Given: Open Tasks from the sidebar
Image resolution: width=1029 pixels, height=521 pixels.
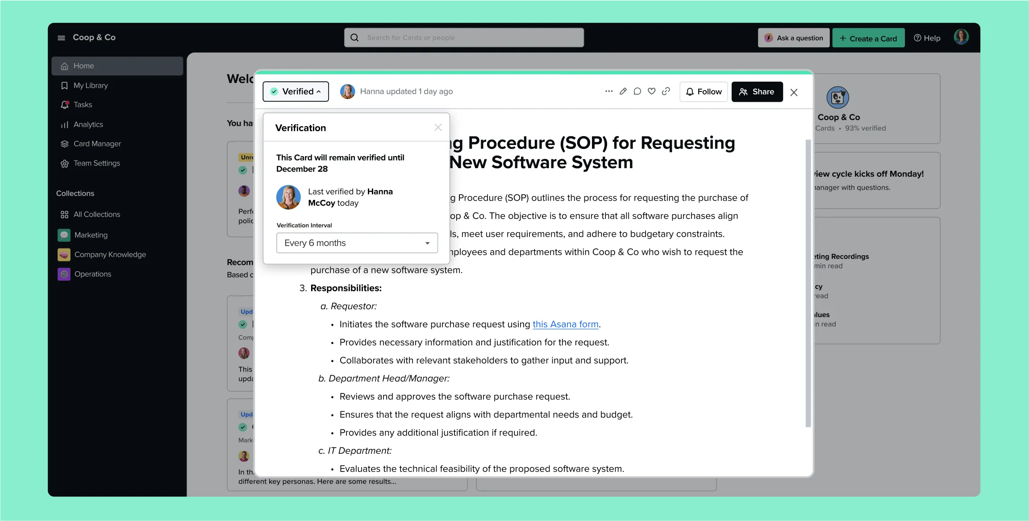Looking at the screenshot, I should point(83,104).
